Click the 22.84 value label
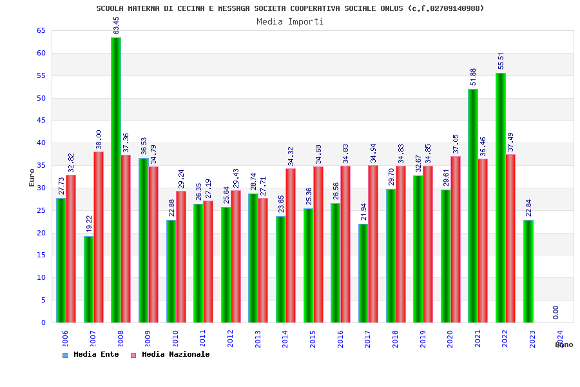The height and width of the screenshot is (387, 580). pyautogui.click(x=528, y=208)
